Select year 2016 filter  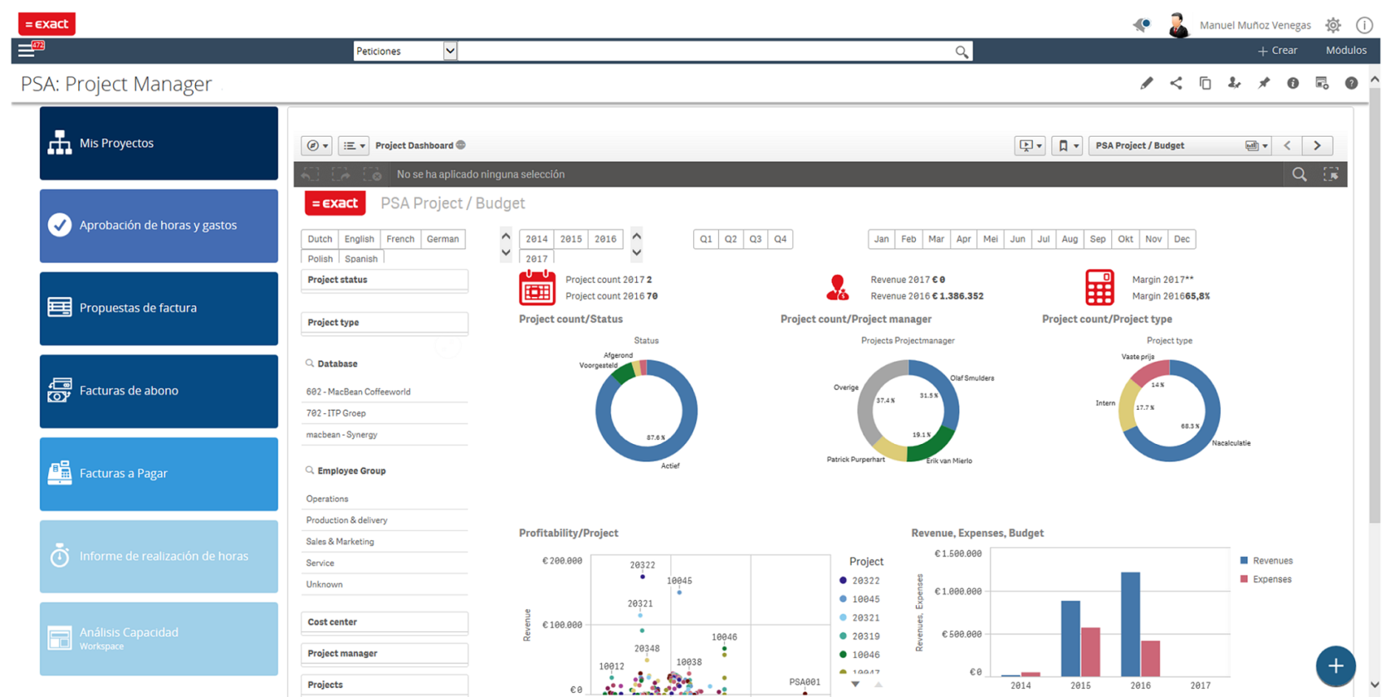[x=605, y=239]
